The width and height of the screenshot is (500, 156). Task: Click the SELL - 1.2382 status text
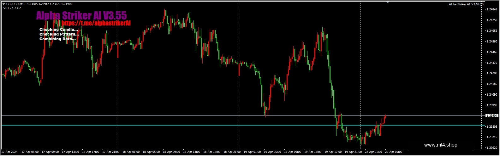[12, 8]
